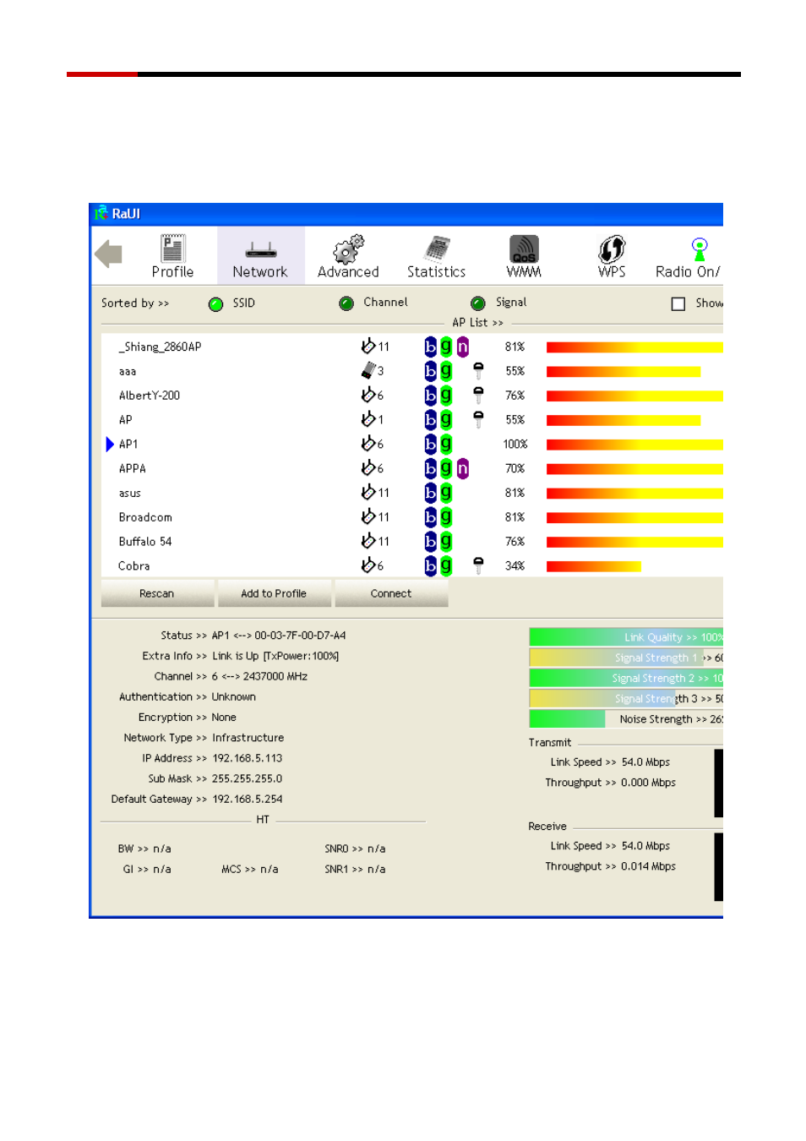This screenshot has height=1141, width=806.
Task: Open the Profile page
Action: (172, 256)
